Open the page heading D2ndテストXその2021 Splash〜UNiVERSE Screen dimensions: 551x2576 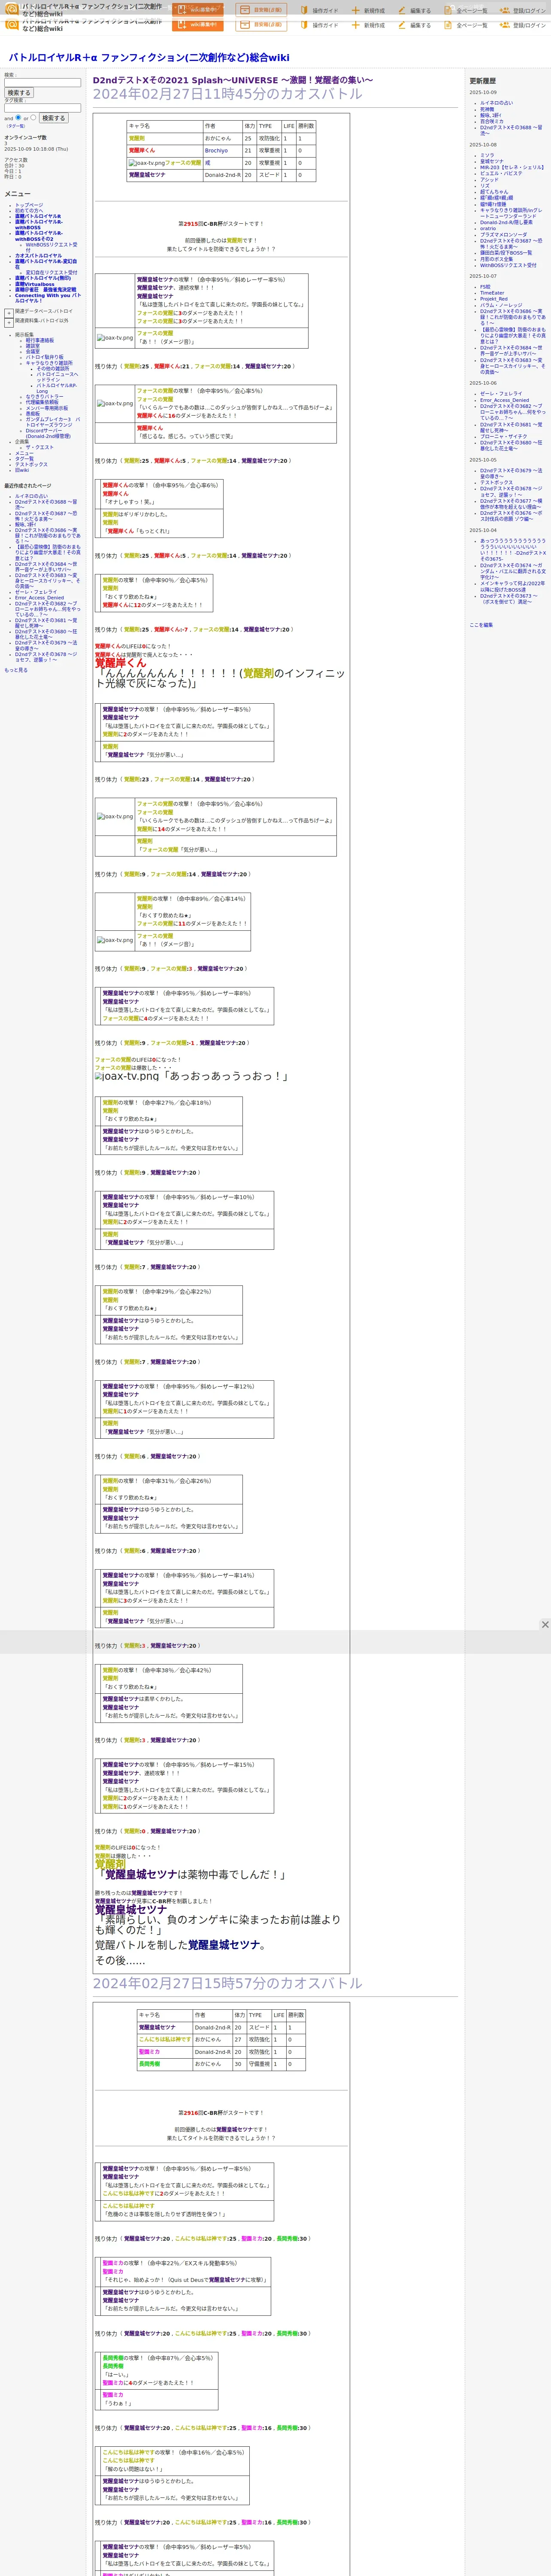point(232,80)
